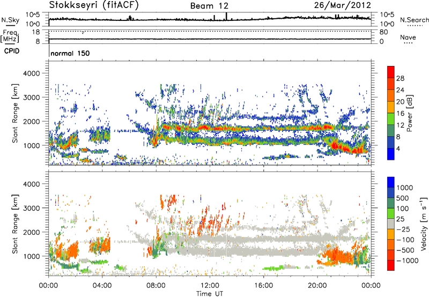Click the "12:00" time axis label

(x=210, y=285)
